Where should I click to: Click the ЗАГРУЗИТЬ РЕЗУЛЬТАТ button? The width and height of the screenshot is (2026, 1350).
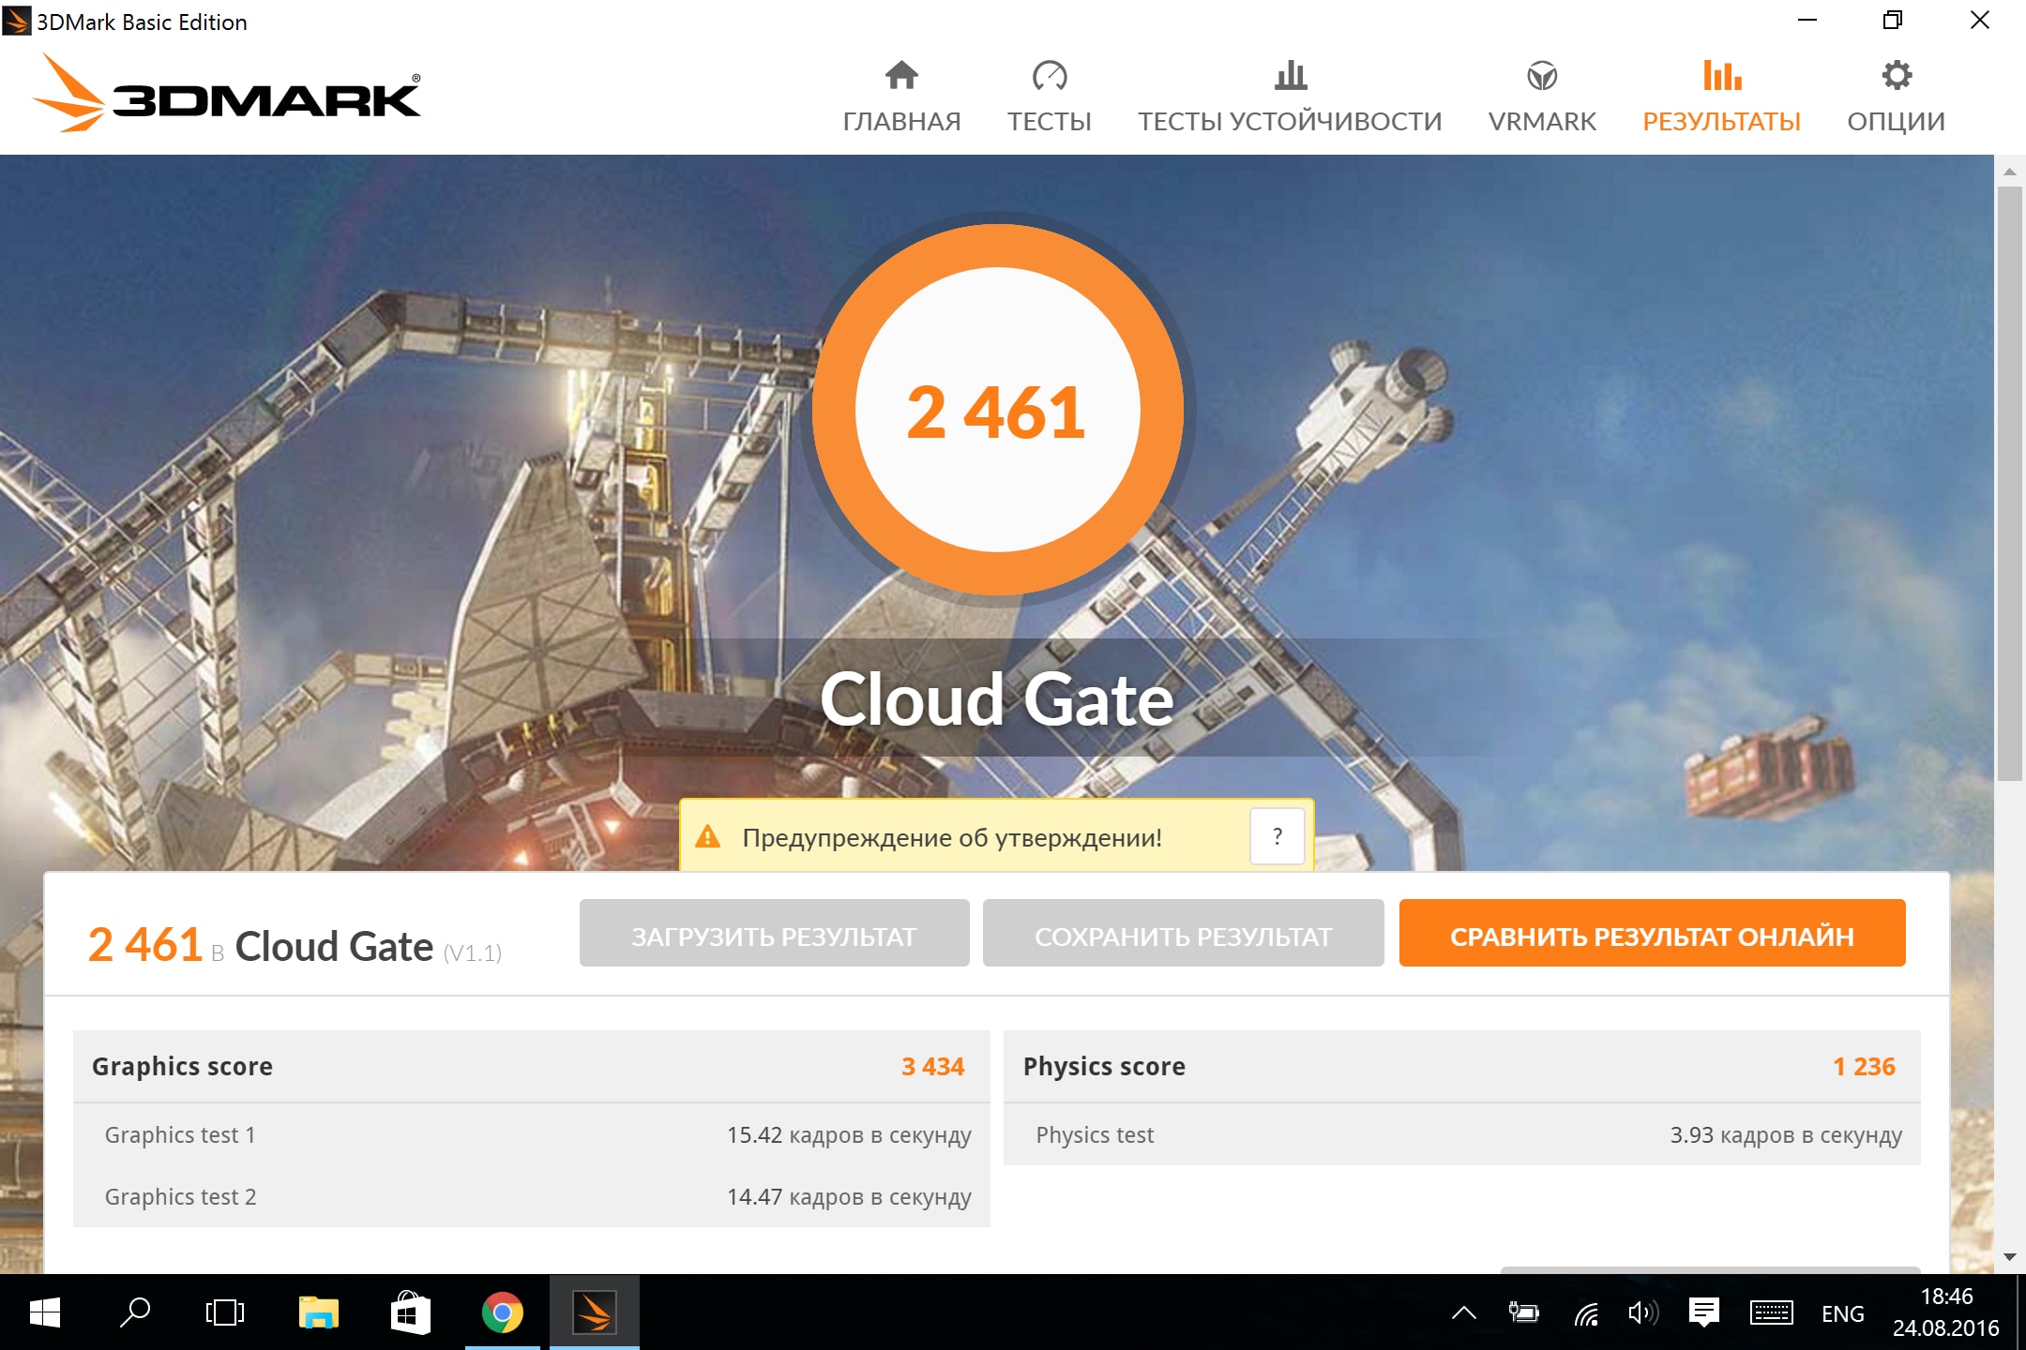(x=774, y=933)
